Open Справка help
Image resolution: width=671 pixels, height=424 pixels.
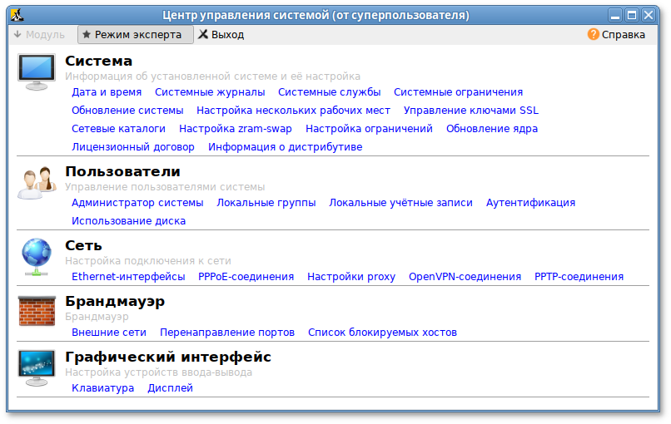(x=616, y=35)
